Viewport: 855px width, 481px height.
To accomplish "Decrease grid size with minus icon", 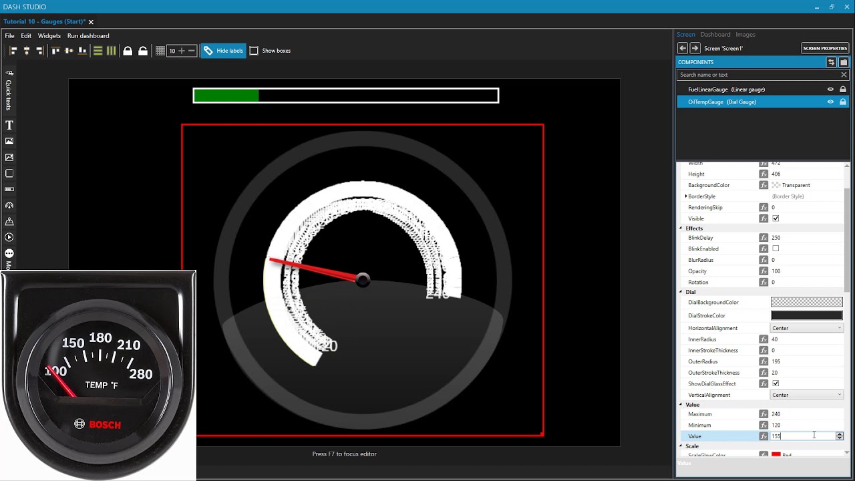I will (191, 51).
